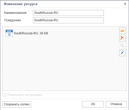The image size is (129, 110).
Task: Click the Показывать во вьювере label text
Action: (25, 95)
